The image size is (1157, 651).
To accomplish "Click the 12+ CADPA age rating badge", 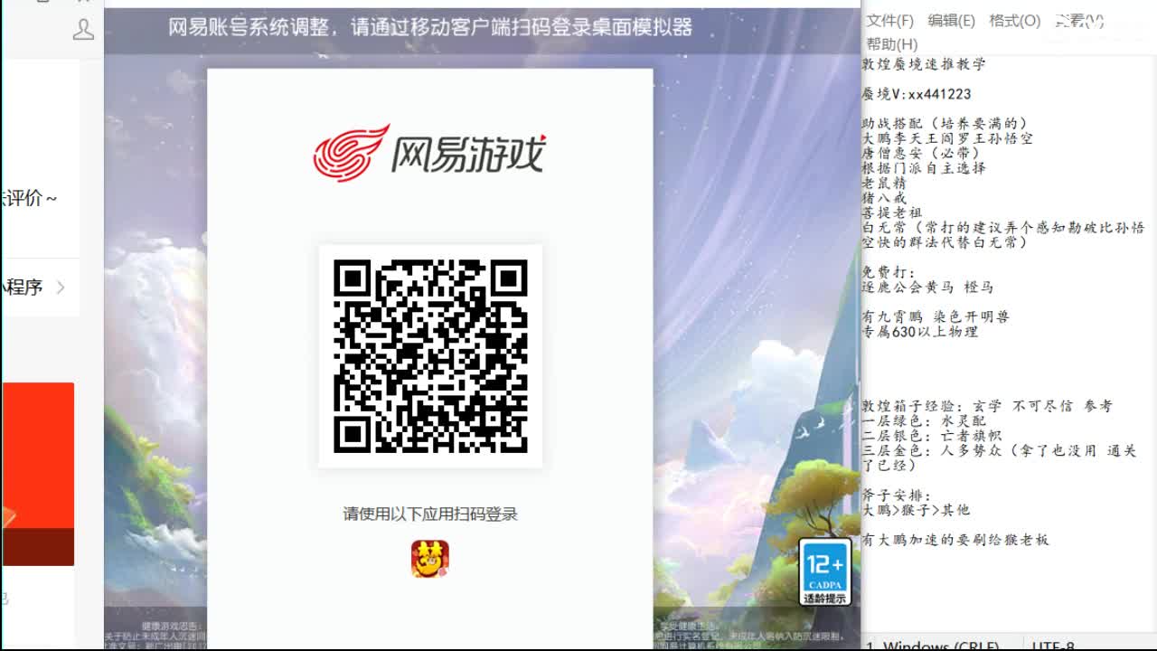I will point(827,568).
